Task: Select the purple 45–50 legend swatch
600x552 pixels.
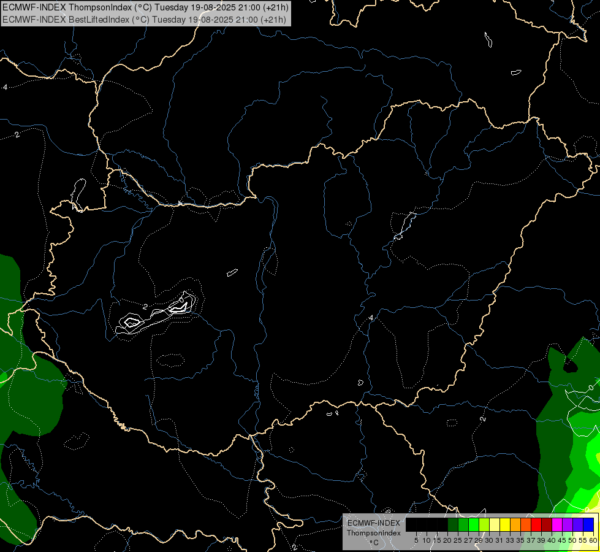Action: click(568, 524)
